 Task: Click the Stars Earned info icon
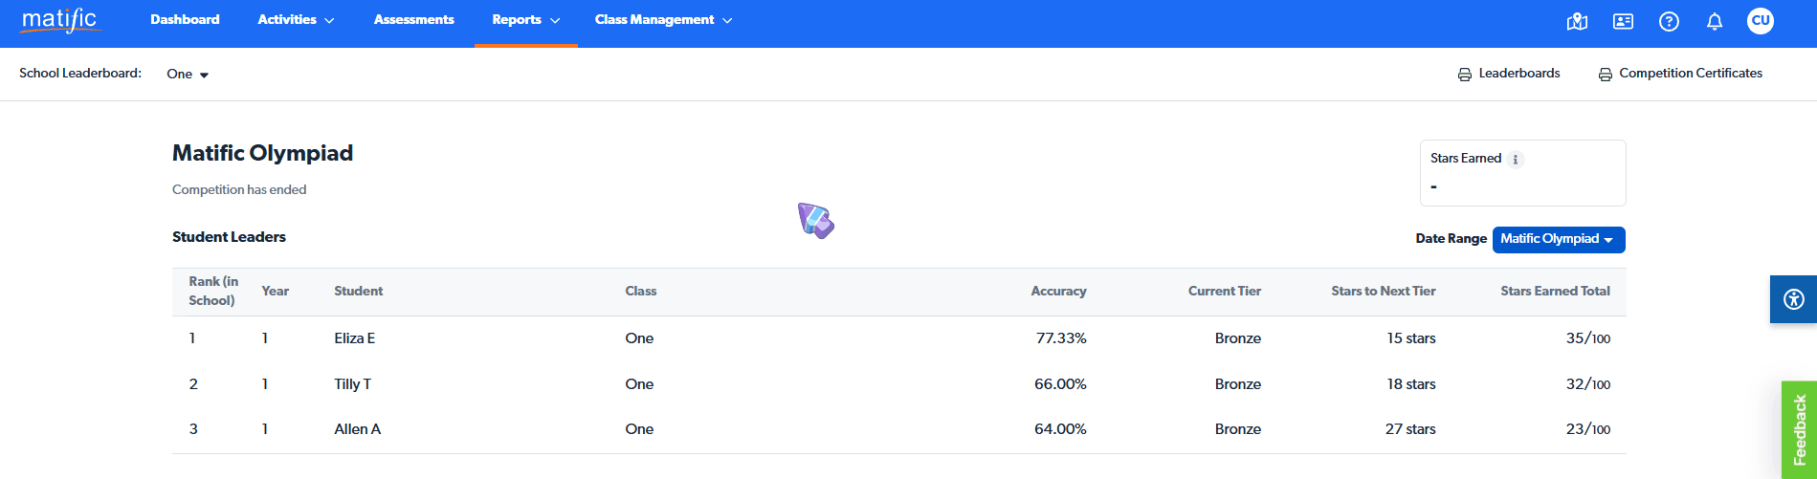(1516, 160)
